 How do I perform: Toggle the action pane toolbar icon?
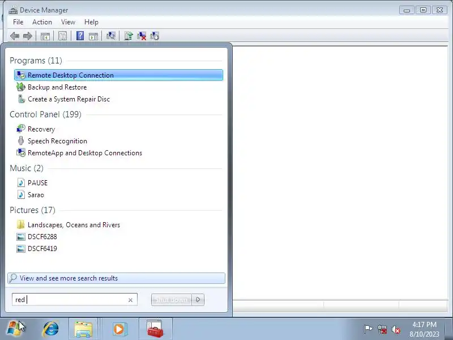point(93,36)
